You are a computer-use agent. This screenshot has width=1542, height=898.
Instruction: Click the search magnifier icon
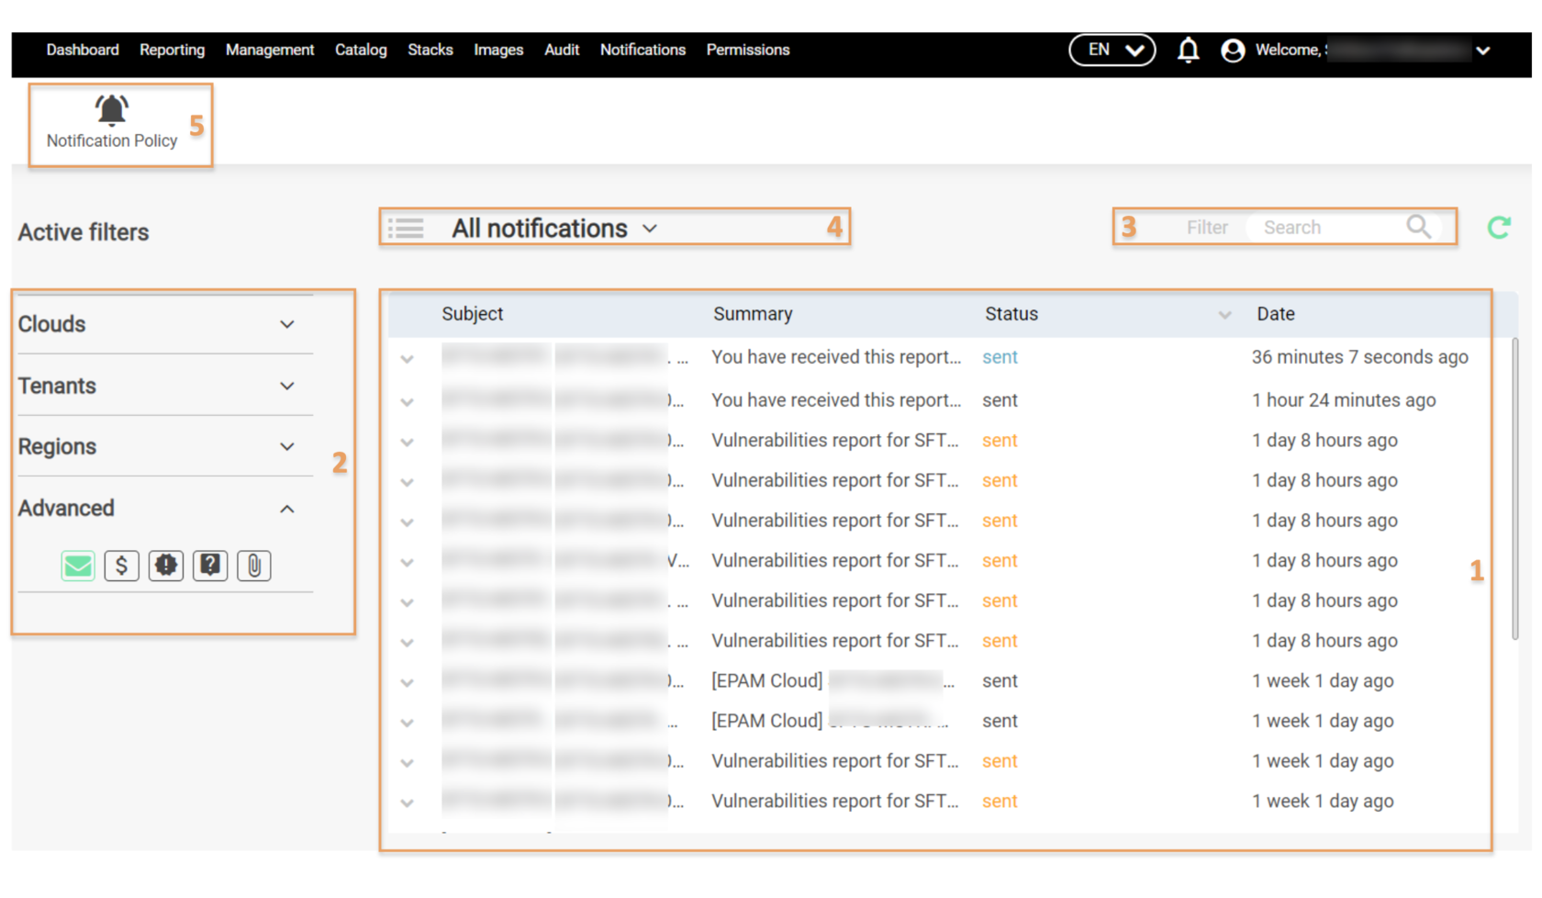1418,227
